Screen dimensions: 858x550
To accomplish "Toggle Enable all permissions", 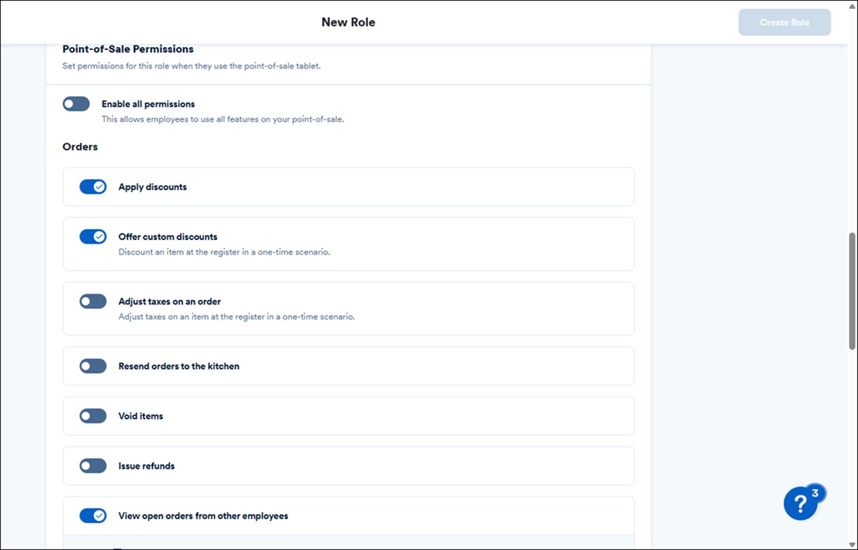I will [x=76, y=103].
